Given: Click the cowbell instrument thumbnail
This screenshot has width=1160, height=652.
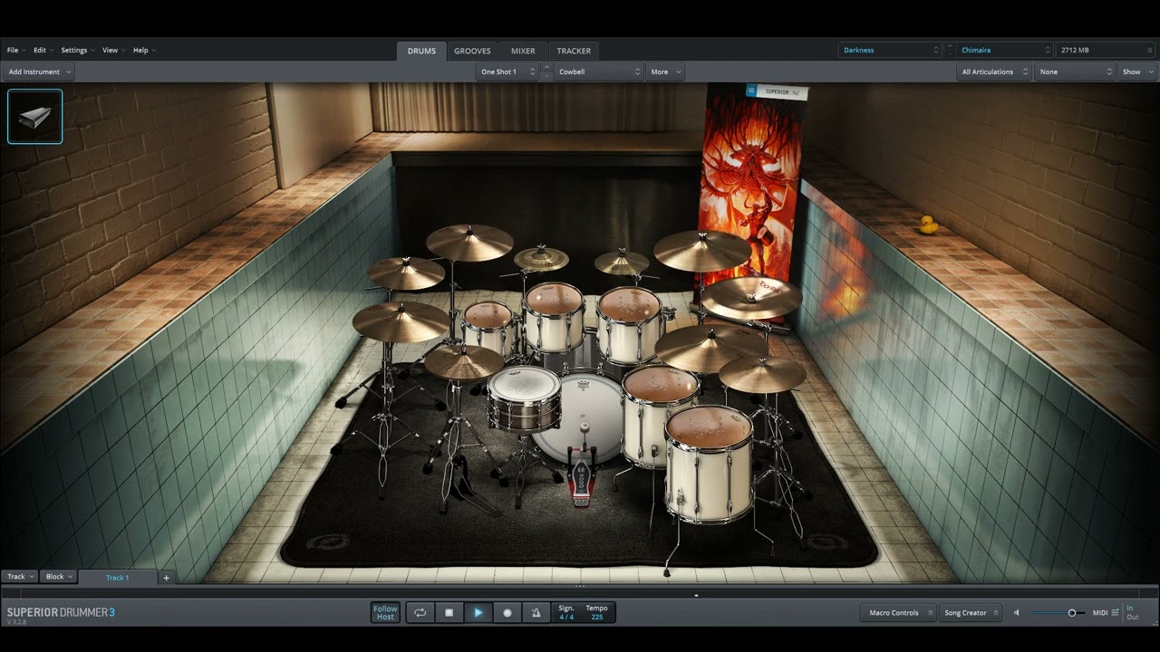Looking at the screenshot, I should point(35,116).
